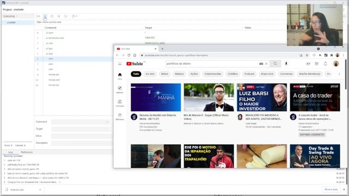Screen dimensions: 349x196
Task: Switch to the Reference tab
Action: 27,152
